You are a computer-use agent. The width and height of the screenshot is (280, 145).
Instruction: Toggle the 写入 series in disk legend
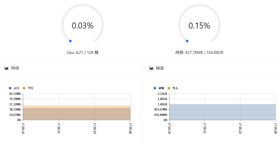[173, 88]
